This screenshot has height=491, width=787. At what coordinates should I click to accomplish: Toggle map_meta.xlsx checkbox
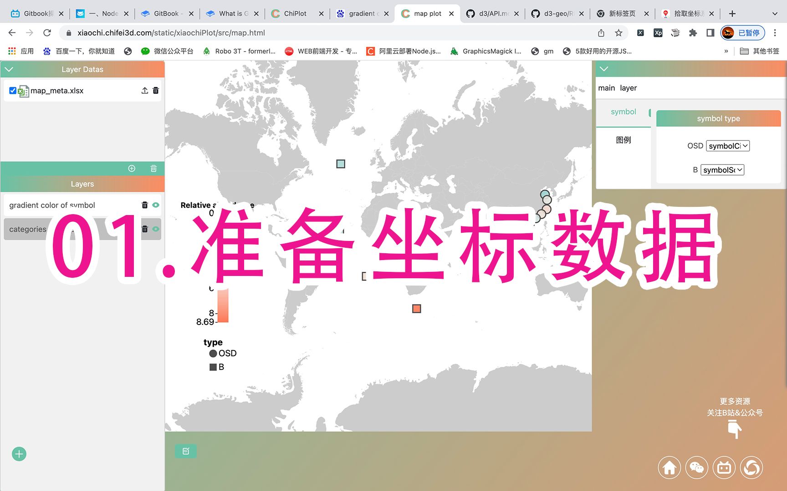[x=13, y=90]
